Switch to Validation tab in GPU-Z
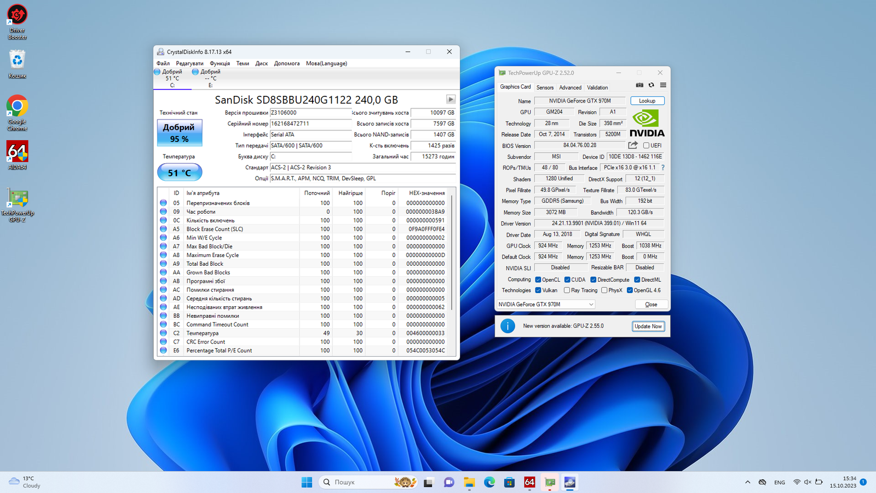 click(x=597, y=88)
